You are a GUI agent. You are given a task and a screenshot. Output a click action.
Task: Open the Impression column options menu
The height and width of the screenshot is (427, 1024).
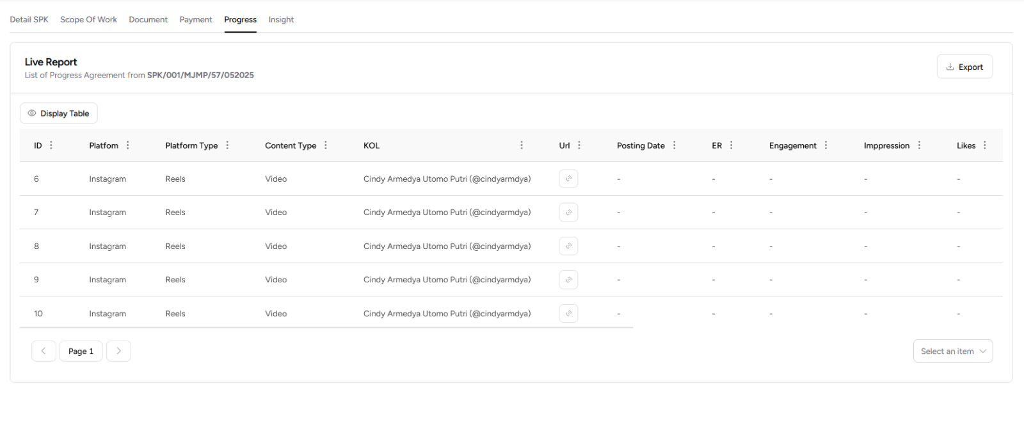919,145
